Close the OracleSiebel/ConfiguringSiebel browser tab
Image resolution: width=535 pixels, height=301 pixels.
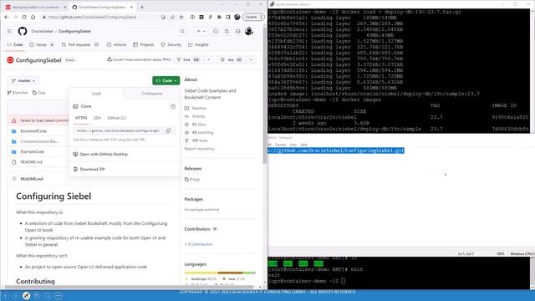[131, 7]
